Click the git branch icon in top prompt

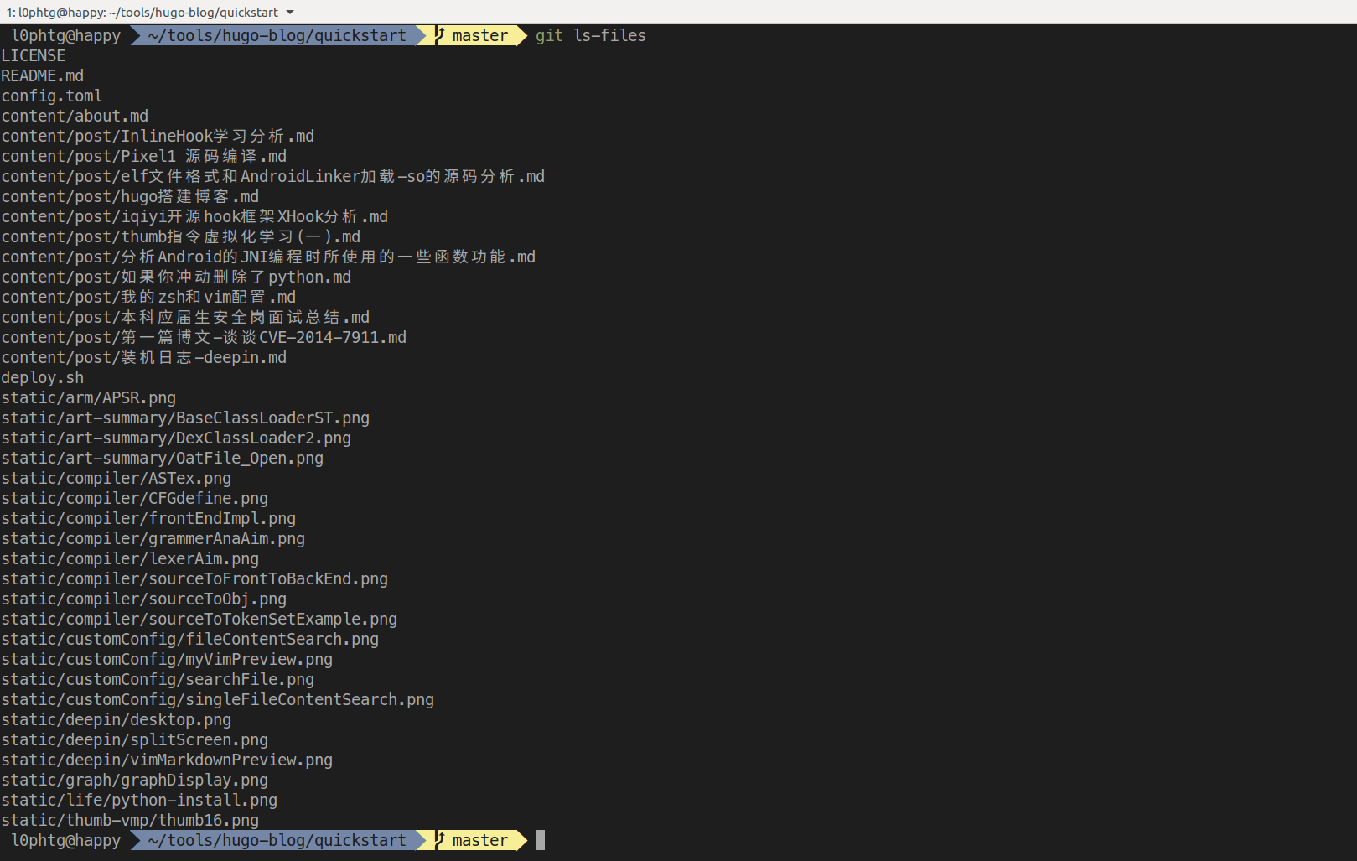(x=440, y=35)
